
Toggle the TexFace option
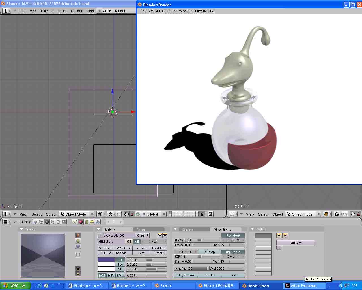click(x=141, y=248)
